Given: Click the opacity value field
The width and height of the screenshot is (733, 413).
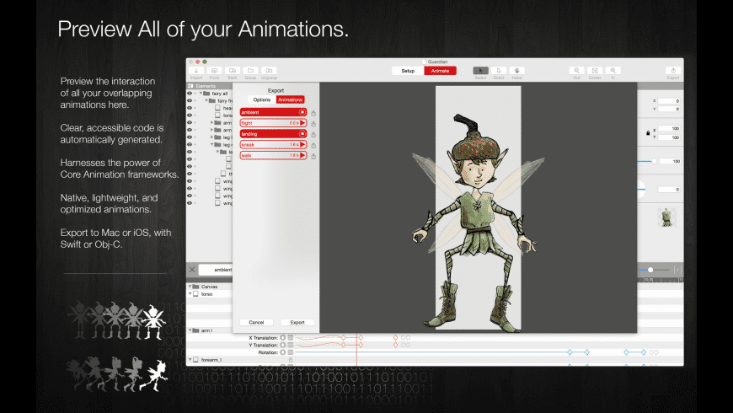Looking at the screenshot, I should point(669,161).
